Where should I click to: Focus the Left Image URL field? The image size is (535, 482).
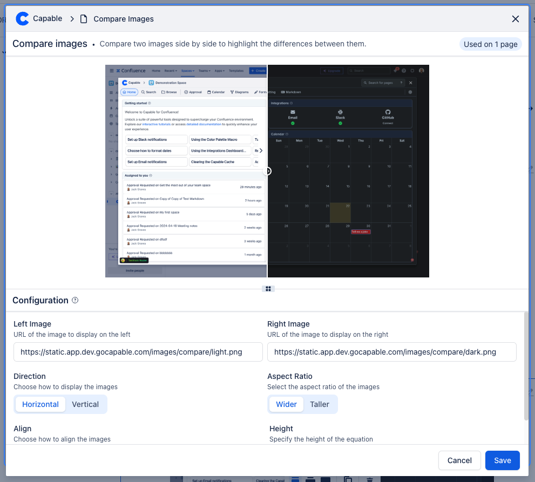tap(138, 352)
